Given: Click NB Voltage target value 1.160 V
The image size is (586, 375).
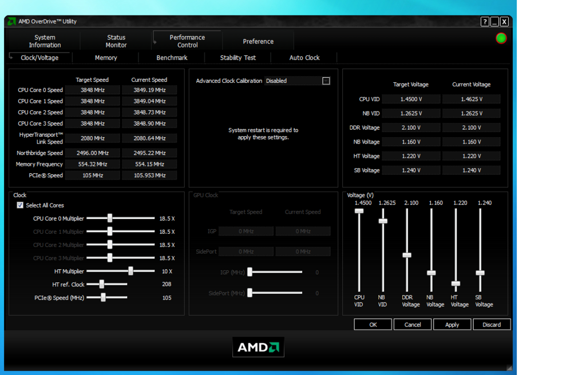Looking at the screenshot, I should [411, 142].
